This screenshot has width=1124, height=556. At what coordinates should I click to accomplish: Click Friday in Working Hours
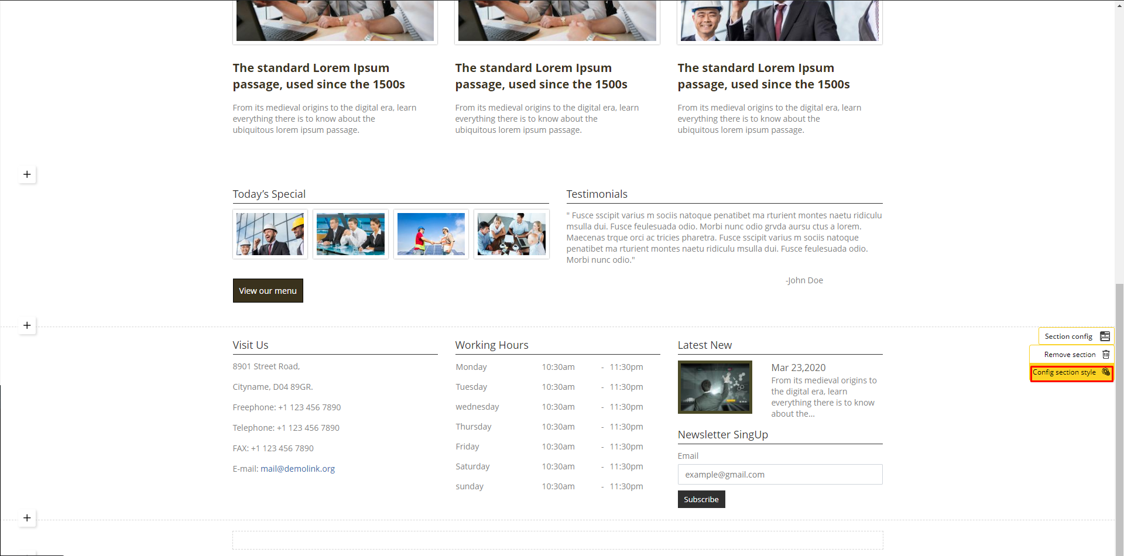click(467, 447)
